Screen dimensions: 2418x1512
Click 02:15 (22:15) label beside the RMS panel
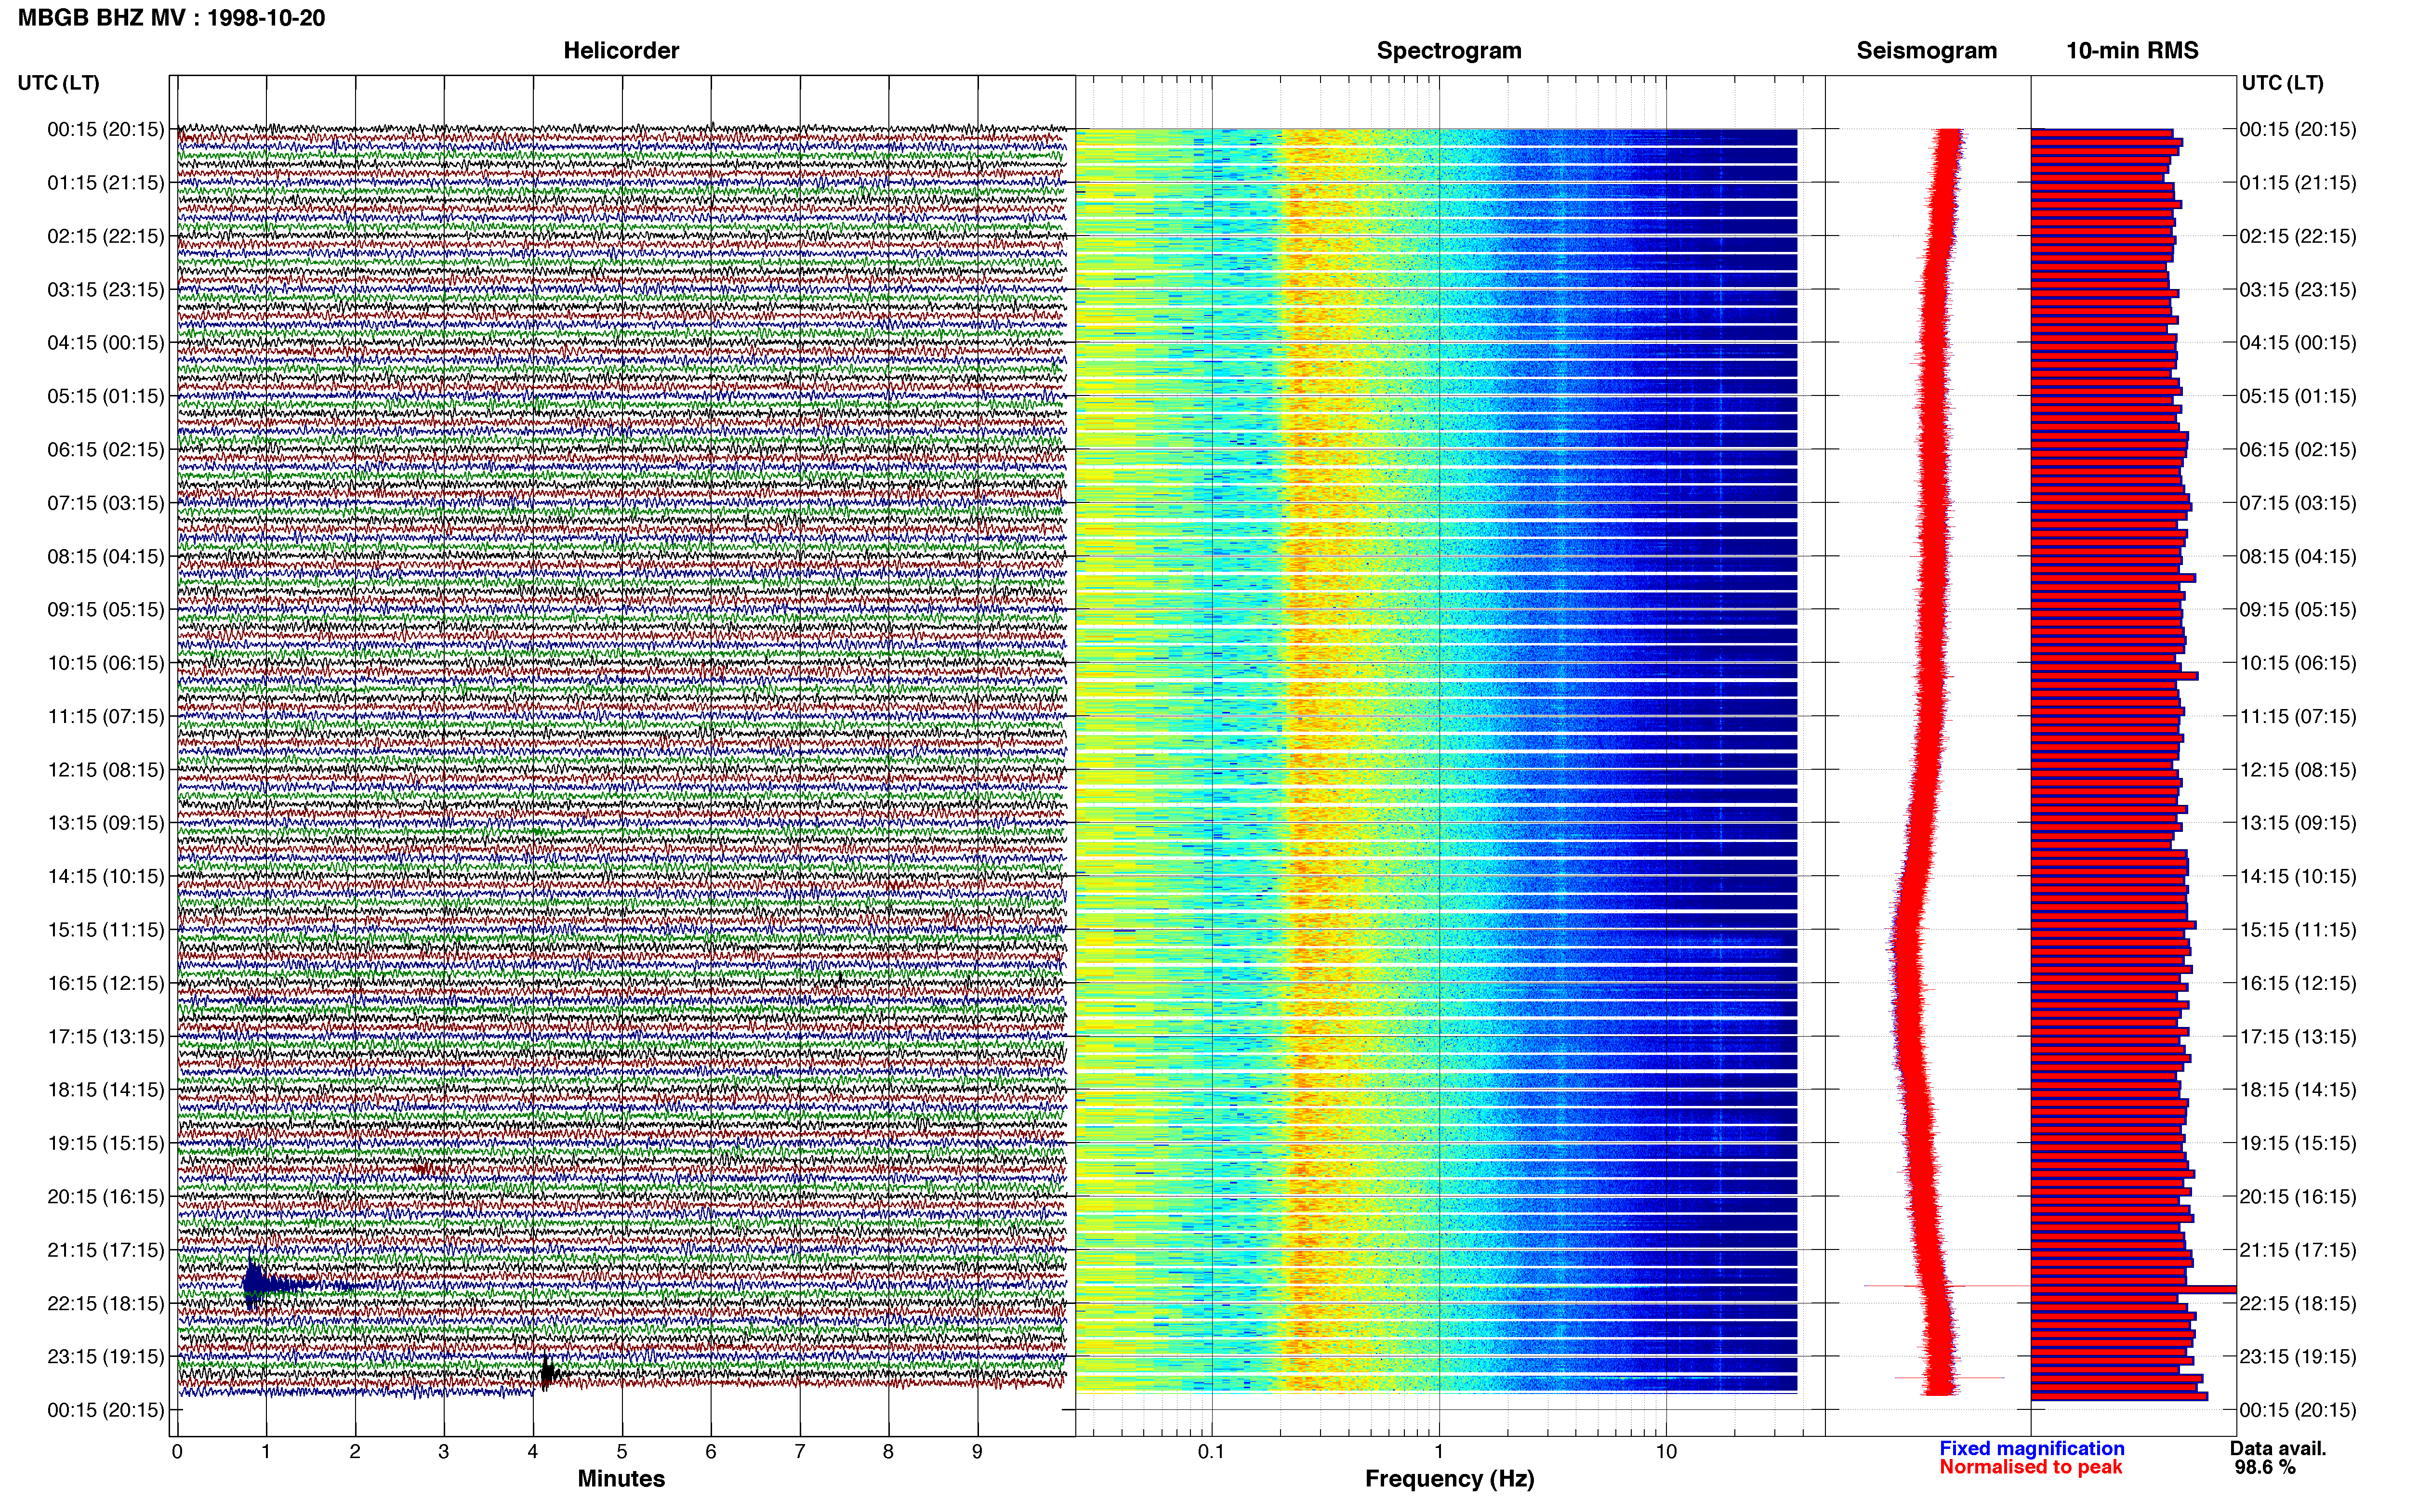pyautogui.click(x=2298, y=236)
